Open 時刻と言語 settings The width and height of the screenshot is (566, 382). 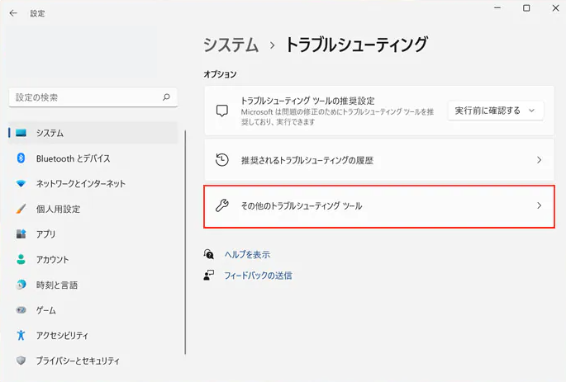[x=56, y=285]
